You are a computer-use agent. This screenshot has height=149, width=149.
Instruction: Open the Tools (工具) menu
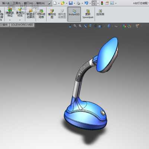click(x=17, y=3)
